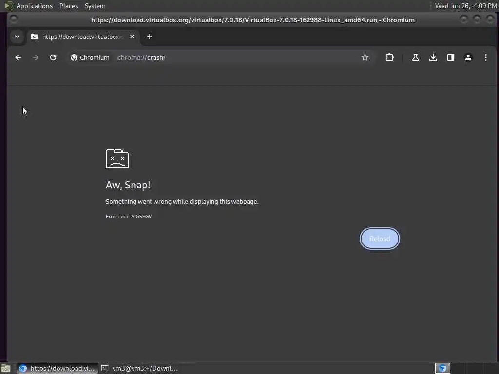Click the Aw, Snap! heading
Image resolution: width=499 pixels, height=374 pixels.
[x=128, y=185]
